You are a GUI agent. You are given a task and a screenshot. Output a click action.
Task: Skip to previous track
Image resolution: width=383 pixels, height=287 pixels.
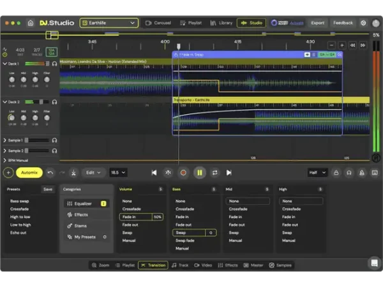click(154, 173)
